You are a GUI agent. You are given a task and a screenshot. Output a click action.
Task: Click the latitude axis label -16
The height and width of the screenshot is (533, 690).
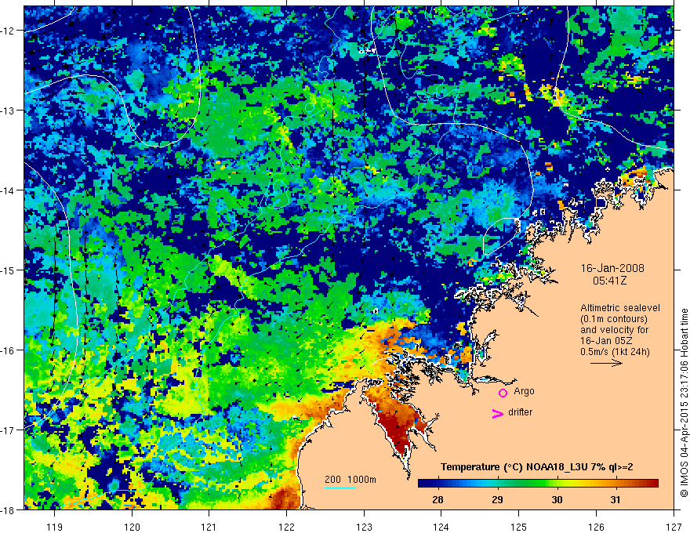(8, 350)
